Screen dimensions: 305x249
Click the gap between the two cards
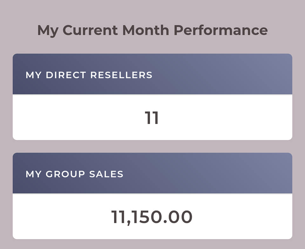(x=152, y=146)
